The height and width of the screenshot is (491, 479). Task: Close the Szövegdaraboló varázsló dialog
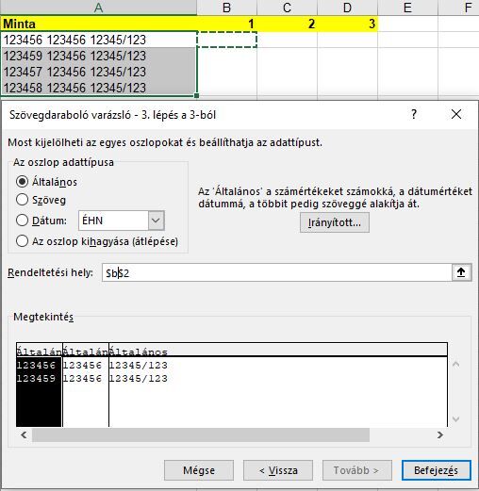tap(456, 114)
